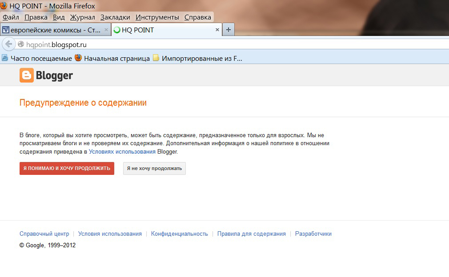Open the Вид menu
The width and height of the screenshot is (449, 277).
pos(59,17)
